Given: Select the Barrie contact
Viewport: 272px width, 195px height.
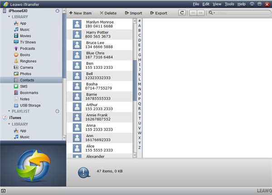Looking at the screenshot, I should [100, 97].
